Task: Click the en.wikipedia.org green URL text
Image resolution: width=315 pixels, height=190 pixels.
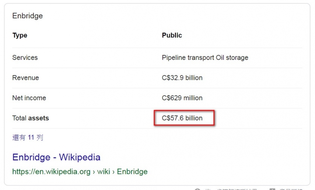Action: pyautogui.click(x=52, y=172)
